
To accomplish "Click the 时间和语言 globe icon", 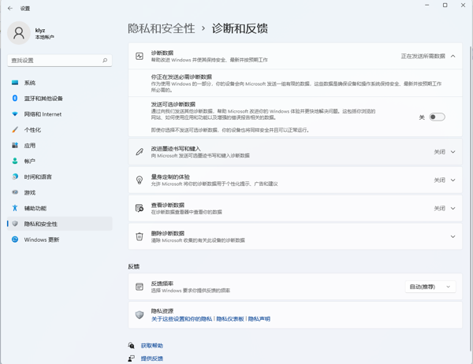I will pyautogui.click(x=15, y=176).
